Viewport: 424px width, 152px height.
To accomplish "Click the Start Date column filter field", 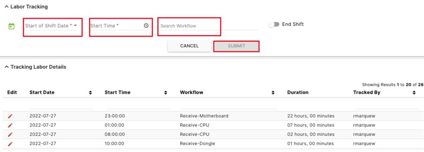I will [x=62, y=106].
